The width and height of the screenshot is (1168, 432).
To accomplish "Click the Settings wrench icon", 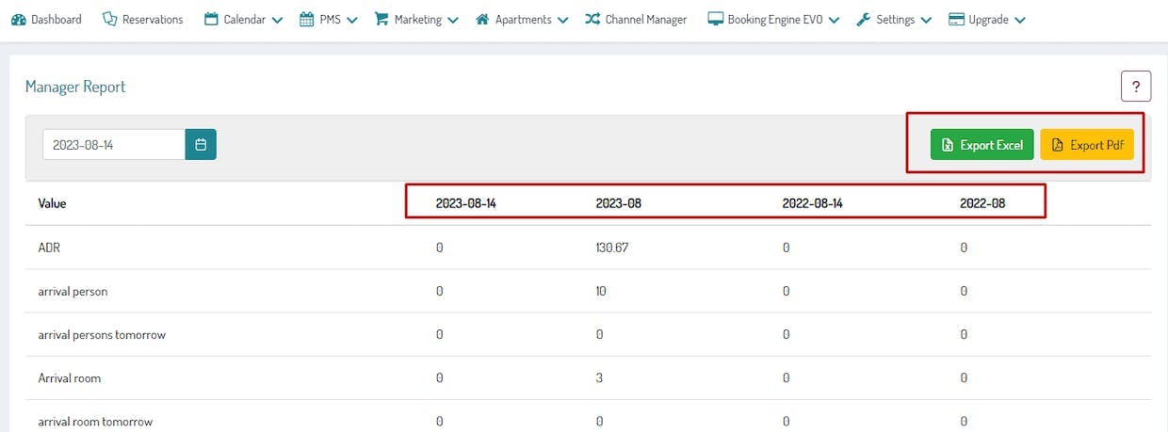I will click(x=863, y=19).
